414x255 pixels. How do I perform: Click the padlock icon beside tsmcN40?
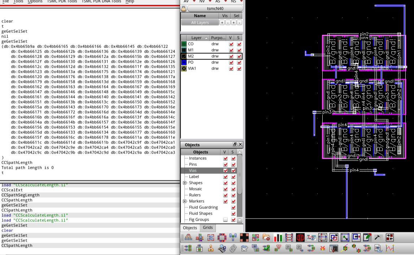coord(183,8)
